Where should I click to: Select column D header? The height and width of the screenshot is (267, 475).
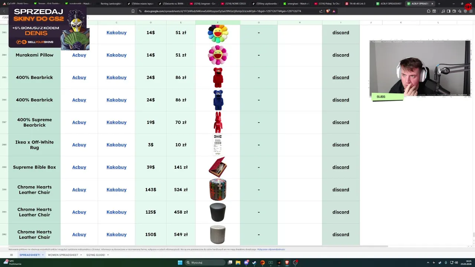point(151,23)
